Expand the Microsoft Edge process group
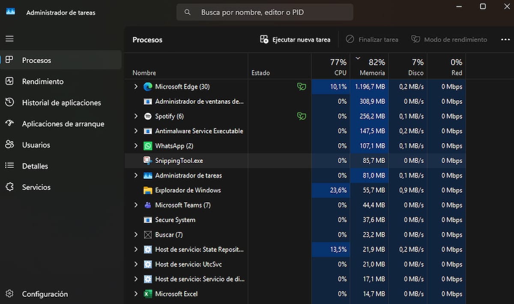Viewport: 514px width, 304px height. pyautogui.click(x=136, y=86)
